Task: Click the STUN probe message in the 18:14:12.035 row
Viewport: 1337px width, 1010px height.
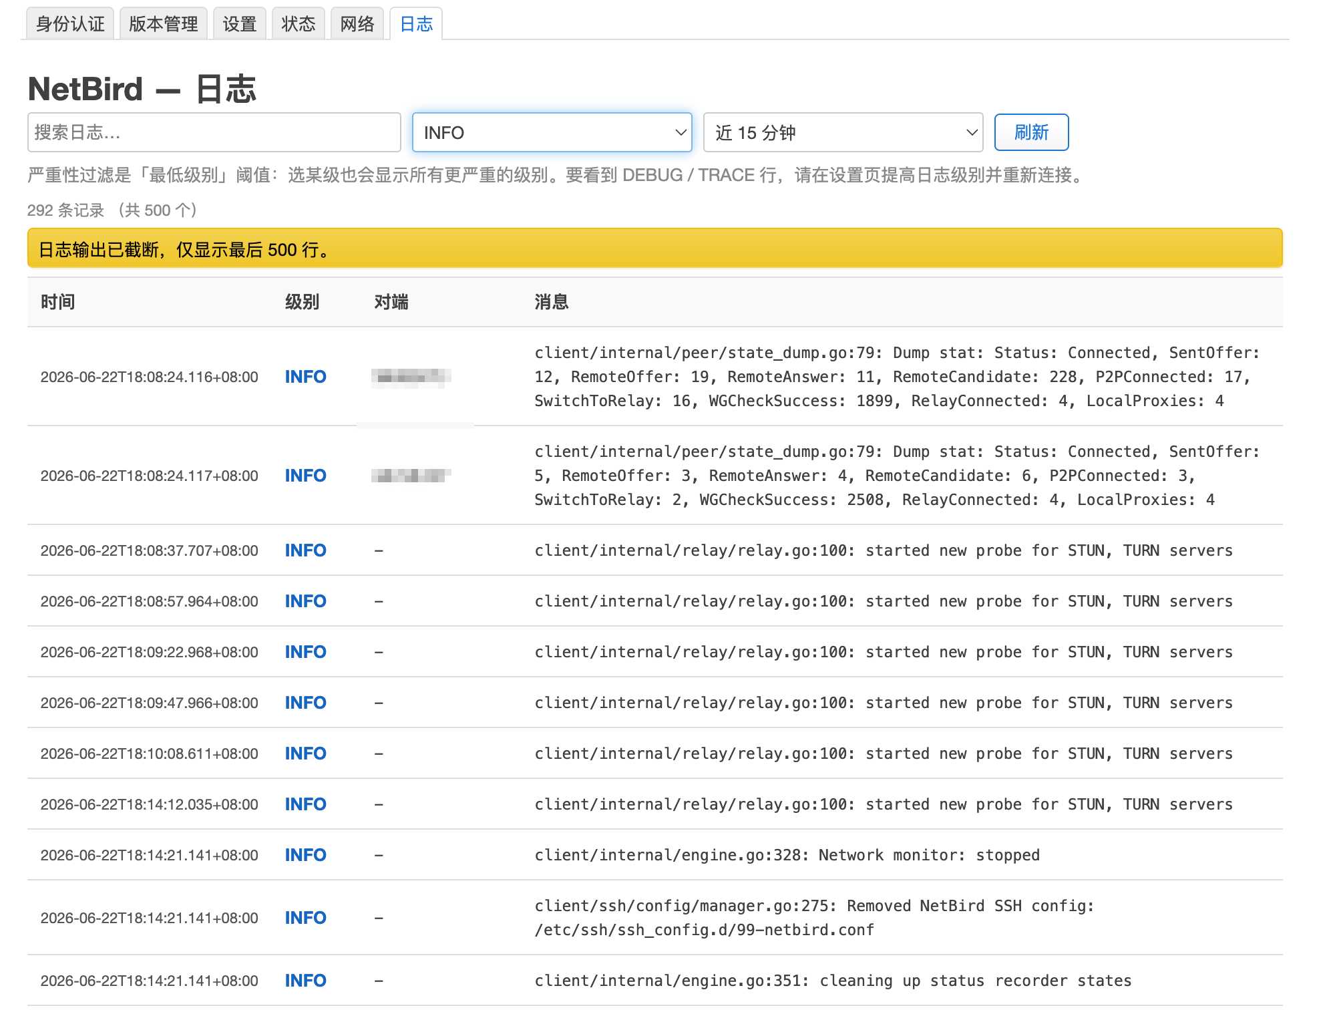Action: 884,804
